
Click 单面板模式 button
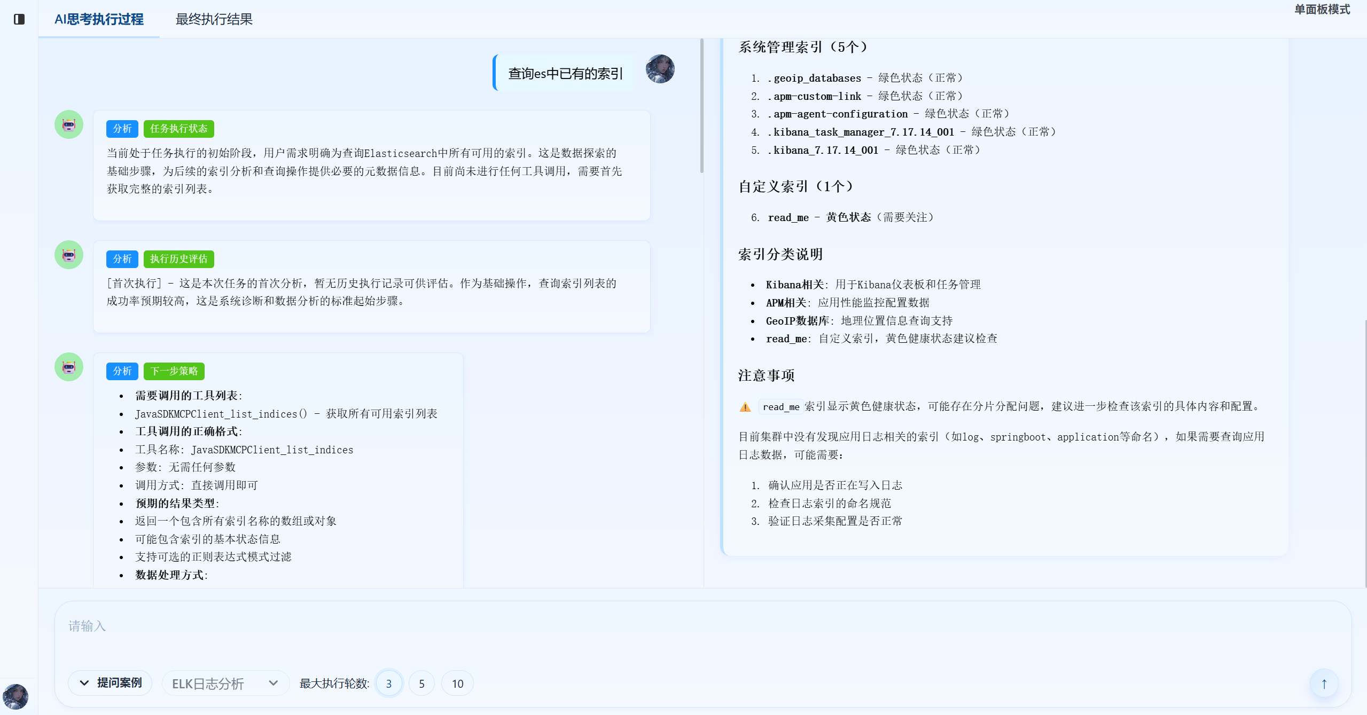1322,10
